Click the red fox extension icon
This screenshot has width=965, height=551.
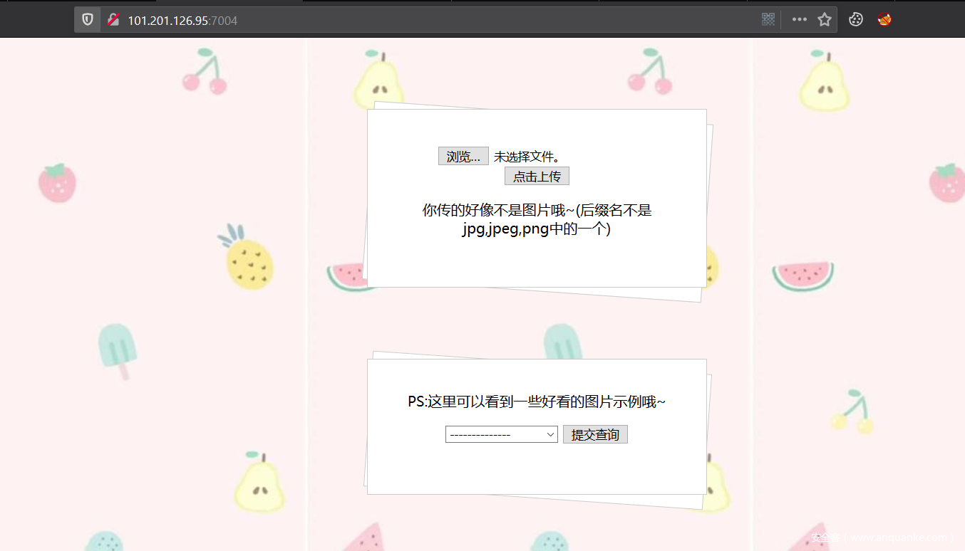(x=884, y=20)
